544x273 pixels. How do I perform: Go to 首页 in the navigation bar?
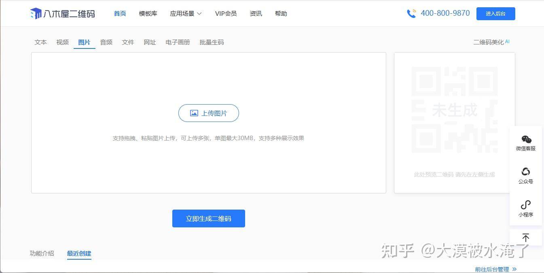pos(120,13)
